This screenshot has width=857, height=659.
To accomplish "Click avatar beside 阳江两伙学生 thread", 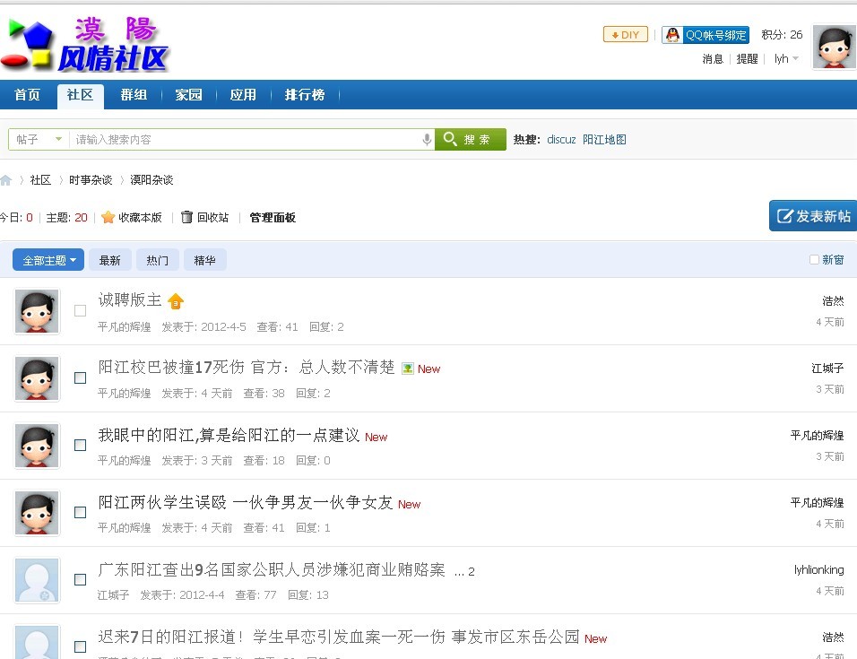I will coord(37,513).
